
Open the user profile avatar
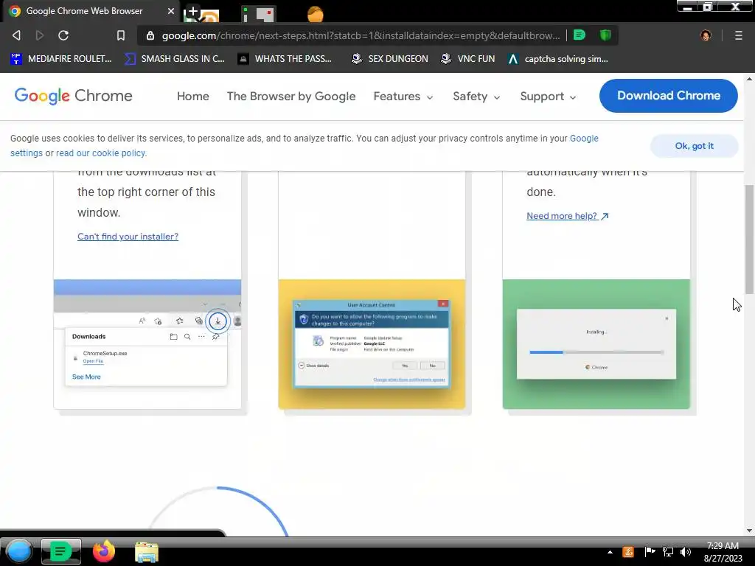click(x=706, y=35)
